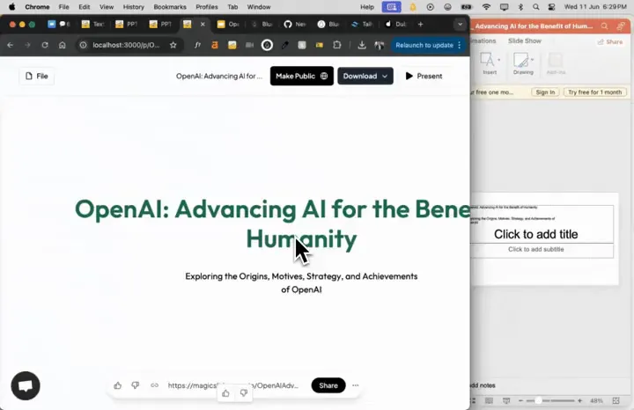Open Chrome downloads icon
The image size is (634, 410).
(x=362, y=45)
